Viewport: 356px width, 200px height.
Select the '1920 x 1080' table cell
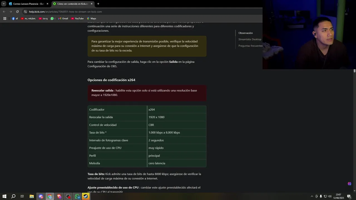click(x=177, y=117)
